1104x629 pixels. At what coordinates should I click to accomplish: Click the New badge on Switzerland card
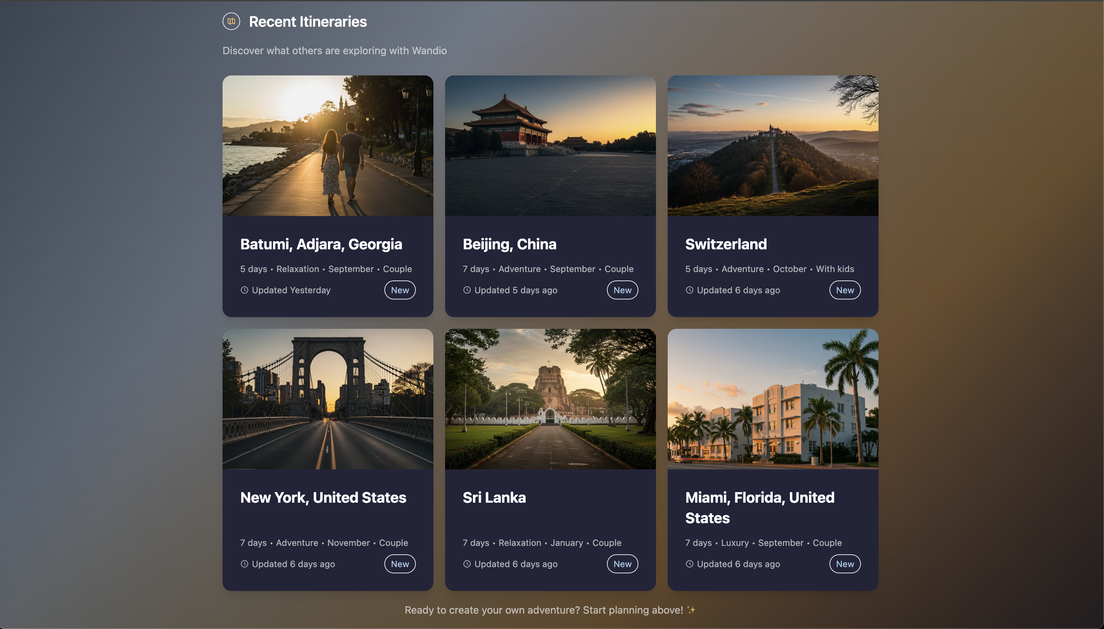point(845,290)
